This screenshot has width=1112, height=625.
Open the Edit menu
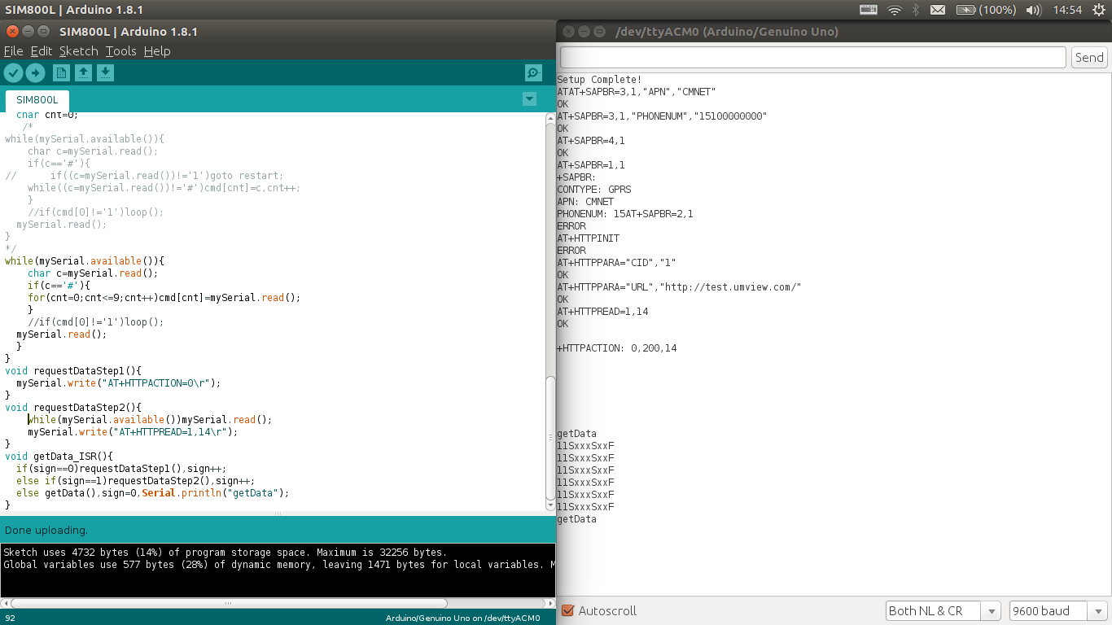(x=42, y=50)
